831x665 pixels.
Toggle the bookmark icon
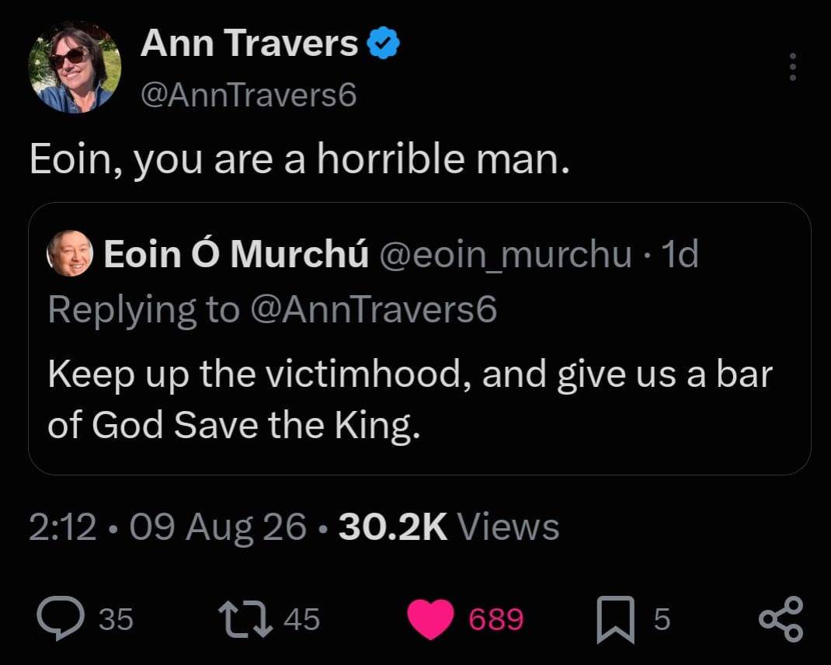click(x=615, y=619)
